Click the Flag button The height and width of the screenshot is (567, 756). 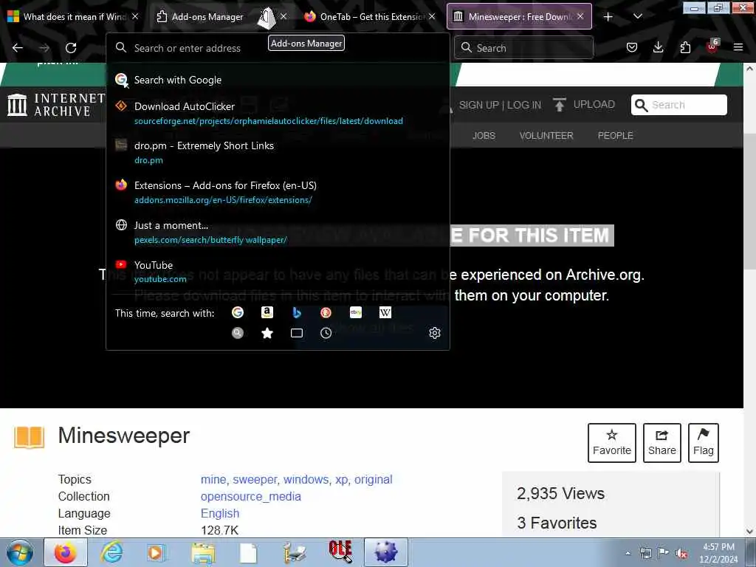coord(704,443)
